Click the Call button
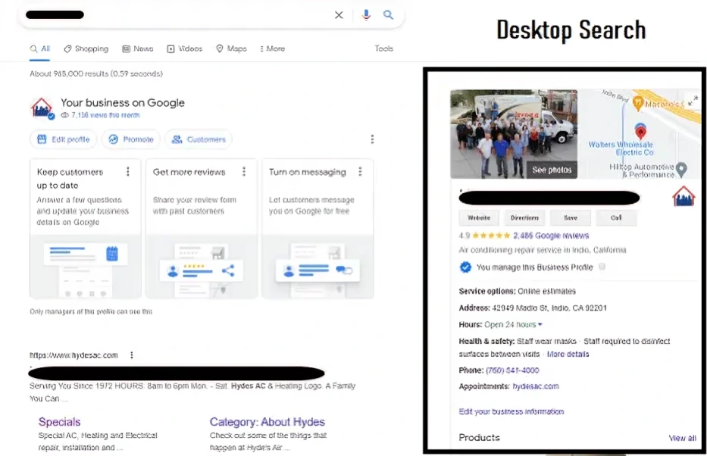 click(616, 217)
